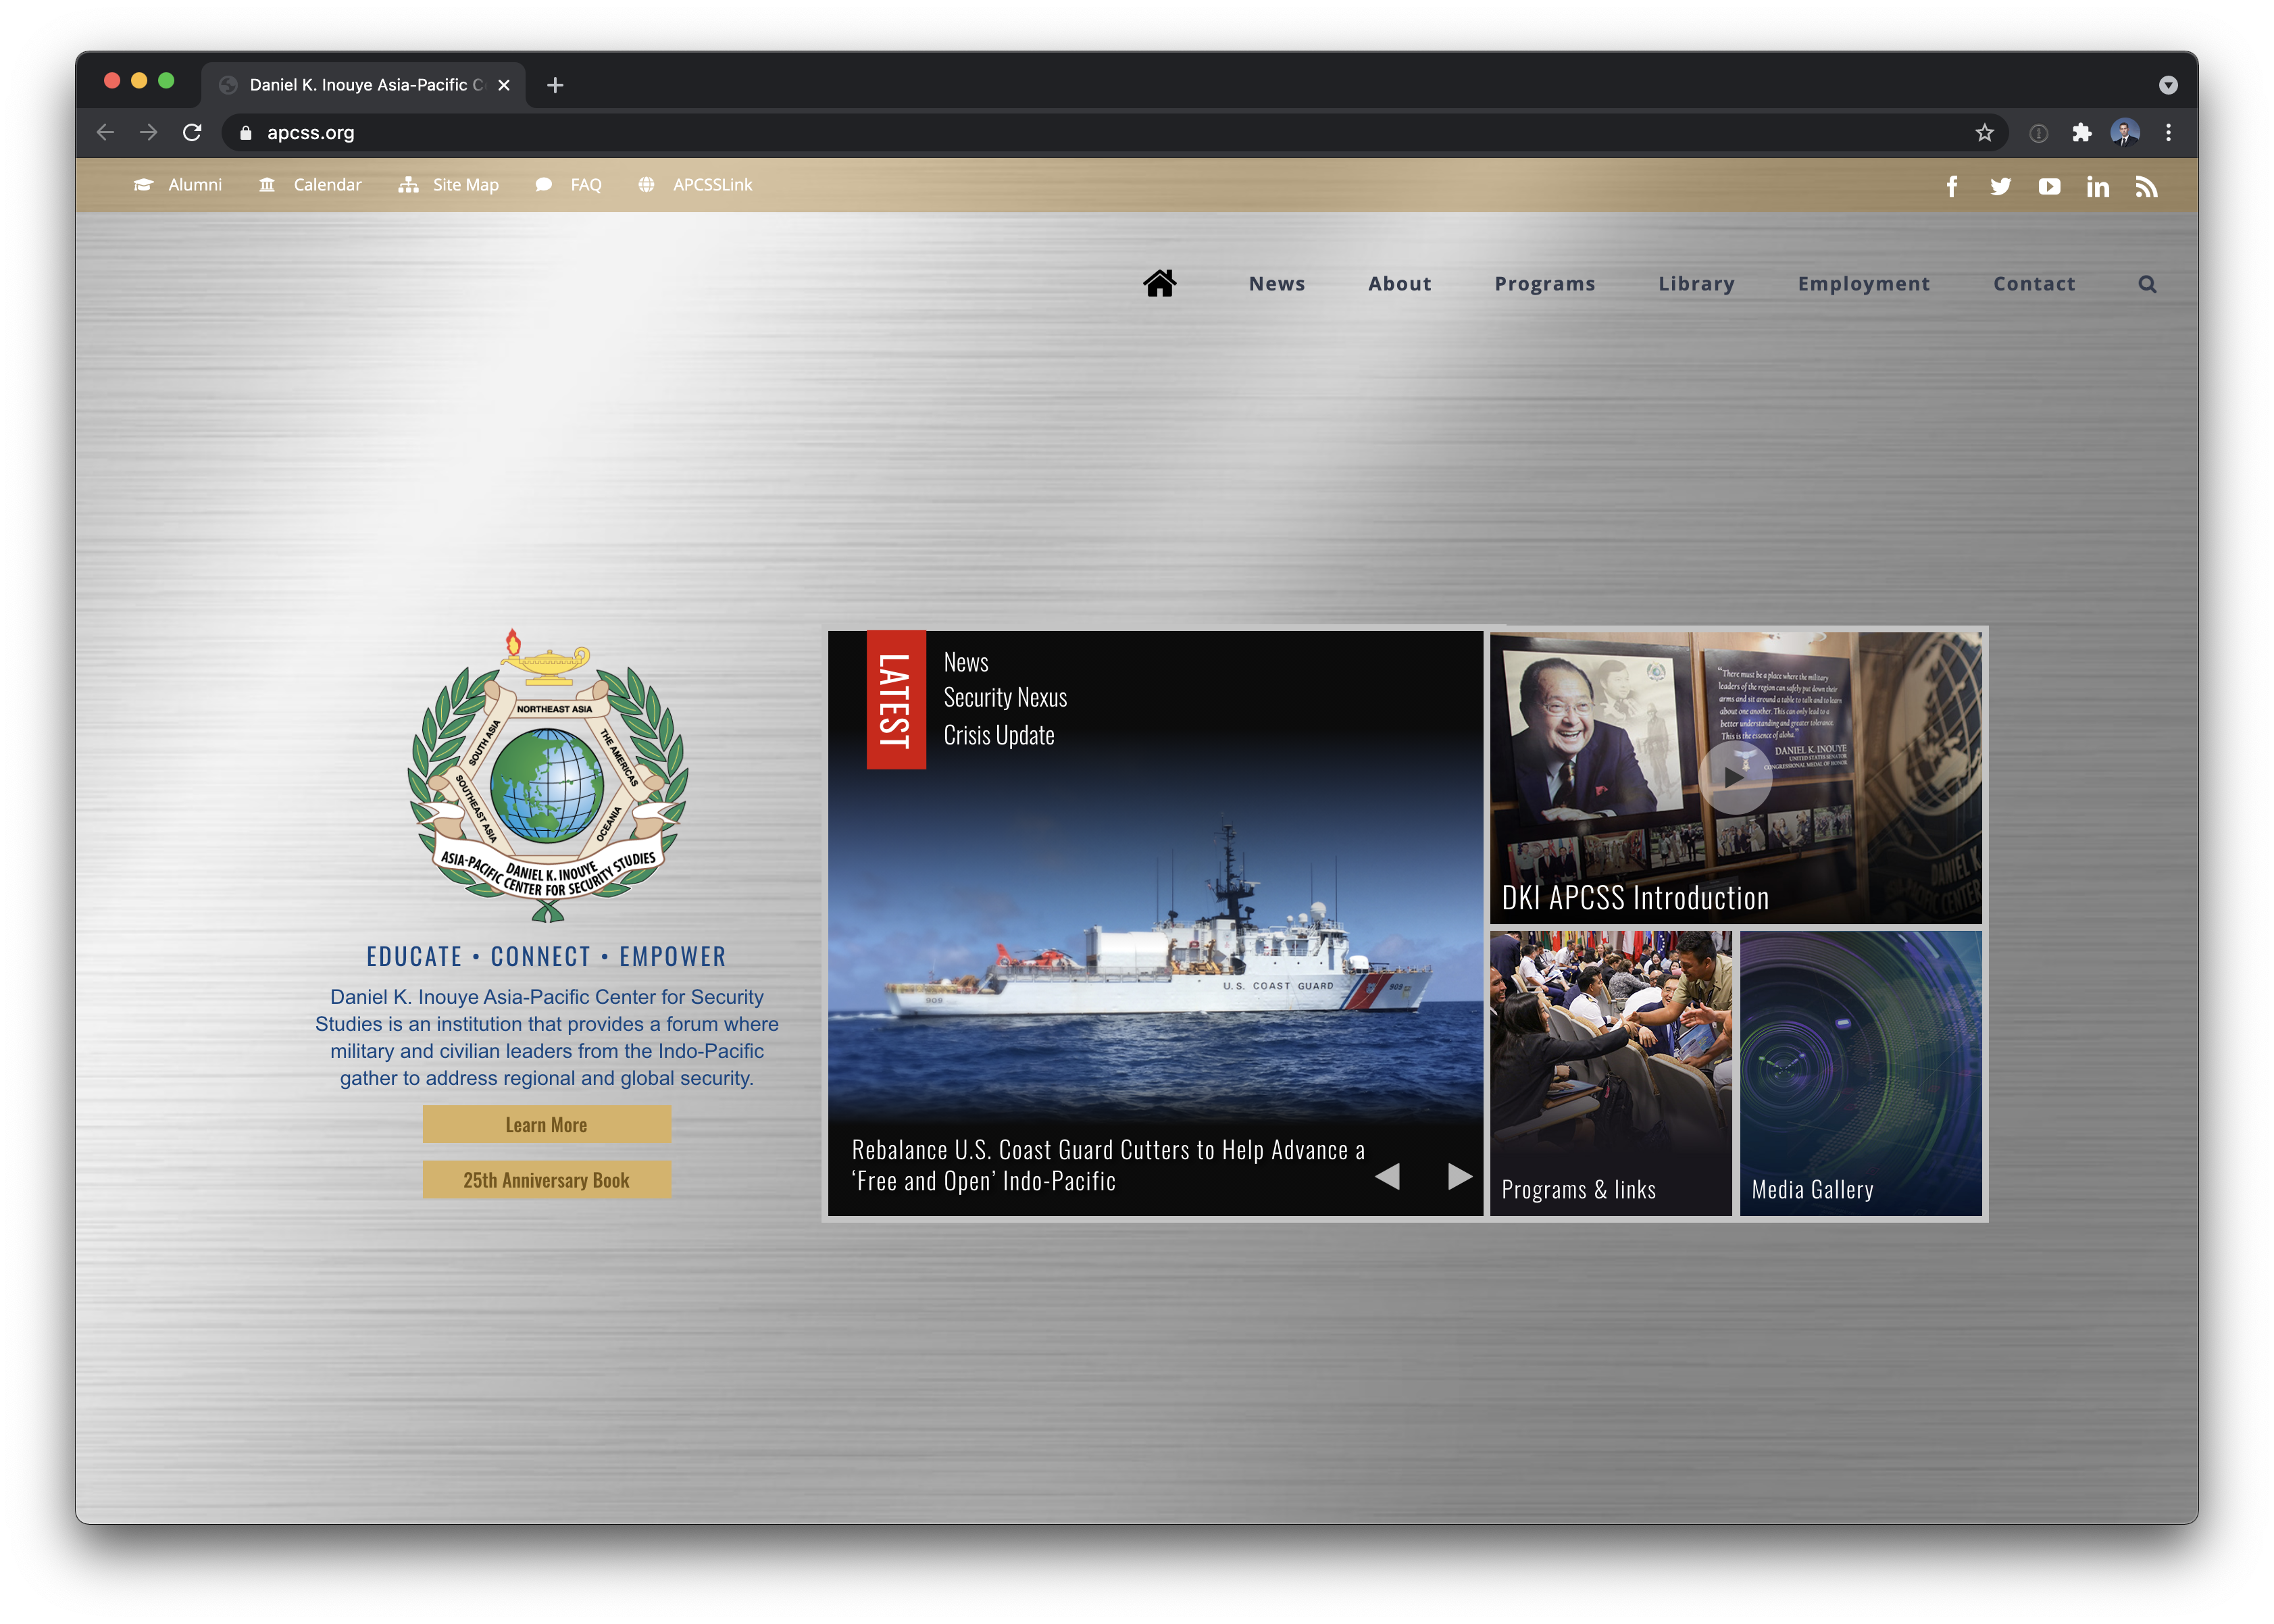Image resolution: width=2274 pixels, height=1624 pixels.
Task: Go back to the previous page
Action: click(105, 133)
